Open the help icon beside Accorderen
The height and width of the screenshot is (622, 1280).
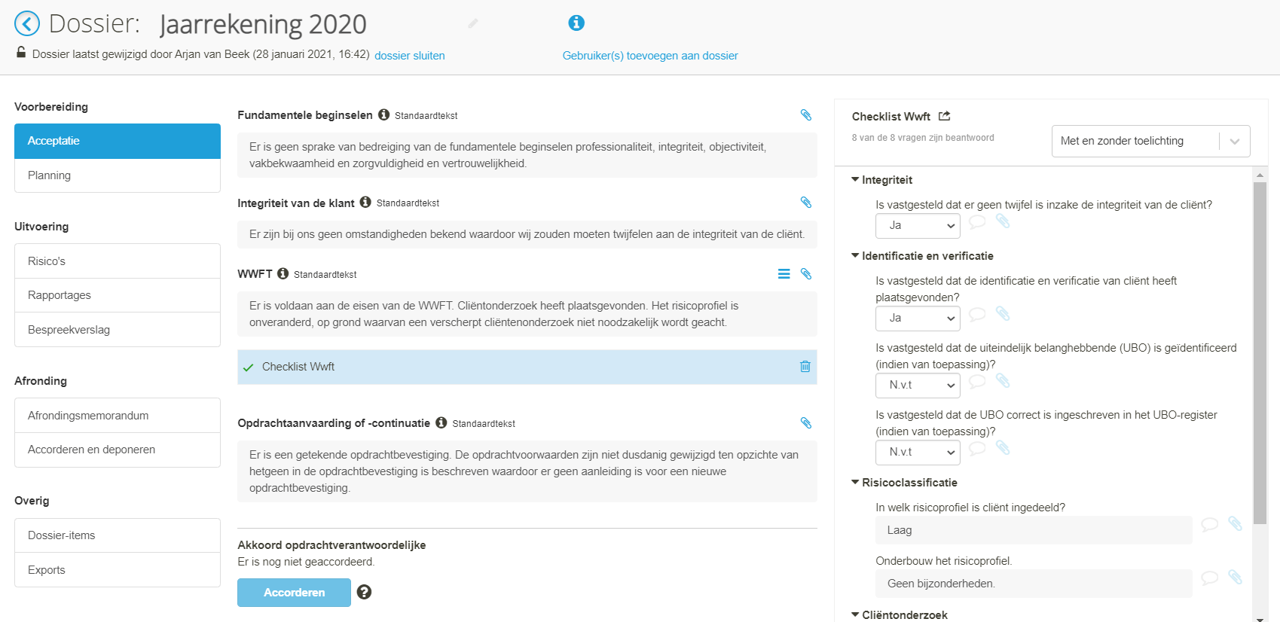pyautogui.click(x=364, y=592)
